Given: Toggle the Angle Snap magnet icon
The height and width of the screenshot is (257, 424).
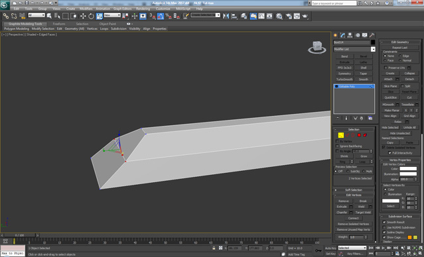Looking at the screenshot, I should click(161, 16).
